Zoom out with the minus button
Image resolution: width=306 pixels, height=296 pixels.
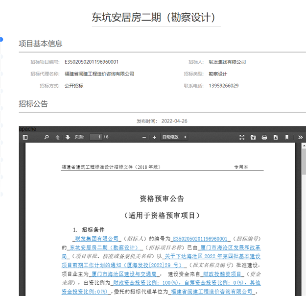pos(144,137)
